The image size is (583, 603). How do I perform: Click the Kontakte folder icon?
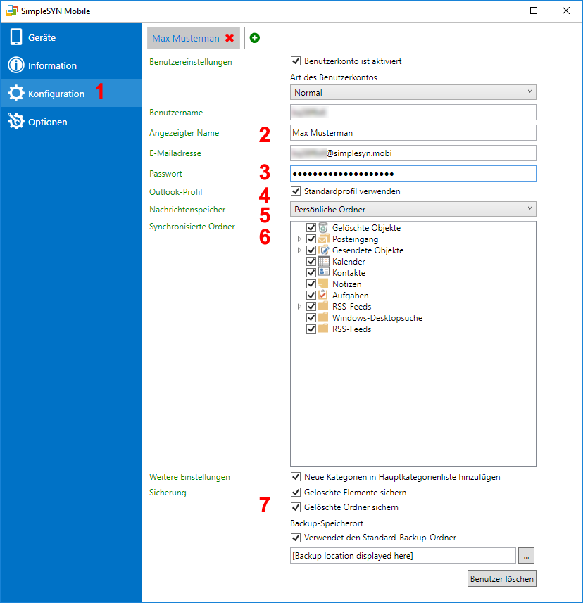[x=324, y=273]
